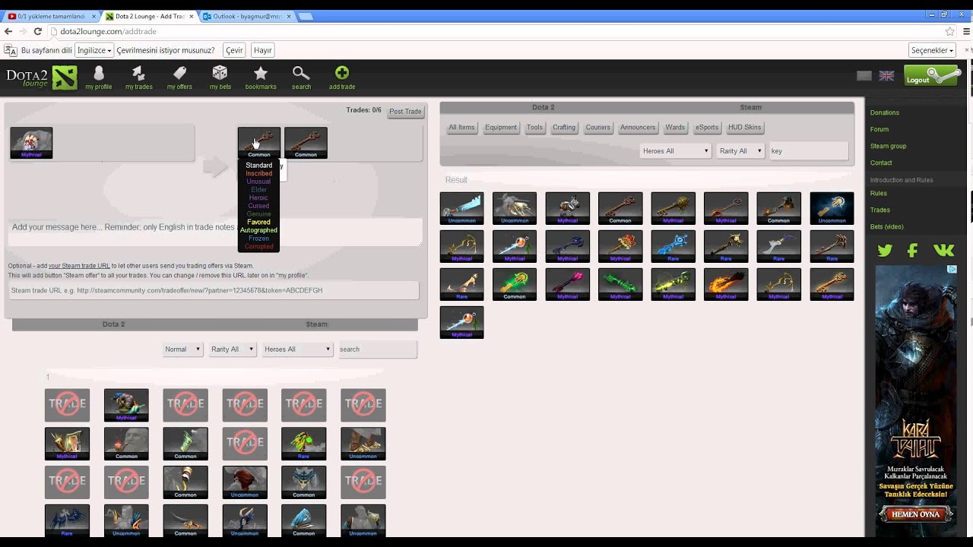Switch to the Outlook browser tab
This screenshot has width=973, height=547.
(x=246, y=16)
